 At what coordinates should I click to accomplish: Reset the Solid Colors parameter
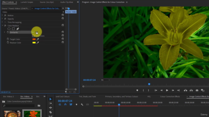pyautogui.click(x=63, y=35)
